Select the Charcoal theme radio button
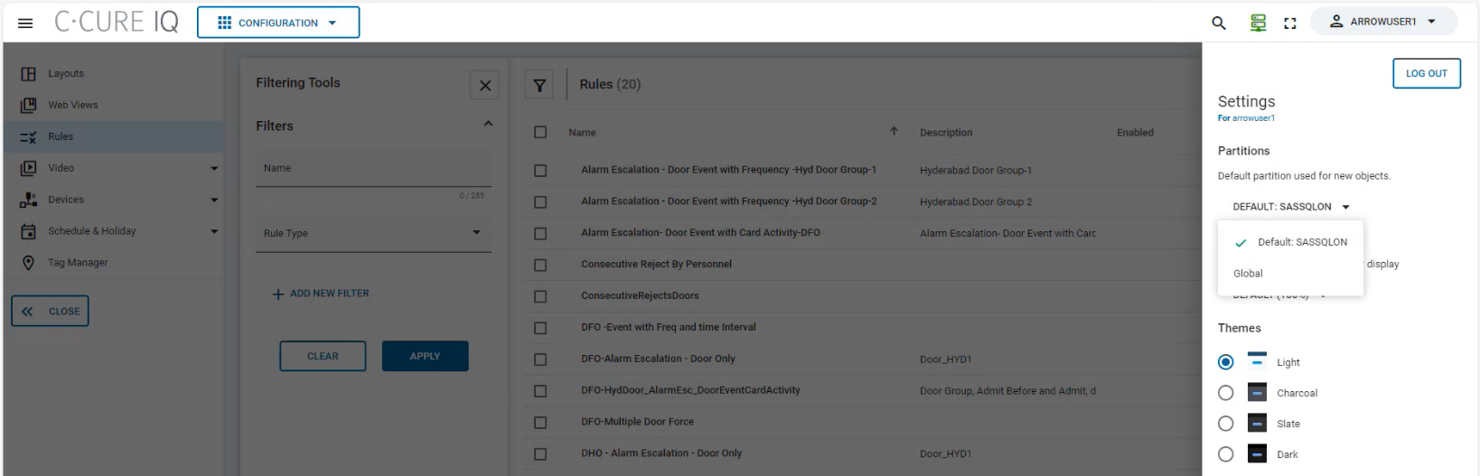The height and width of the screenshot is (476, 1480). click(1225, 393)
